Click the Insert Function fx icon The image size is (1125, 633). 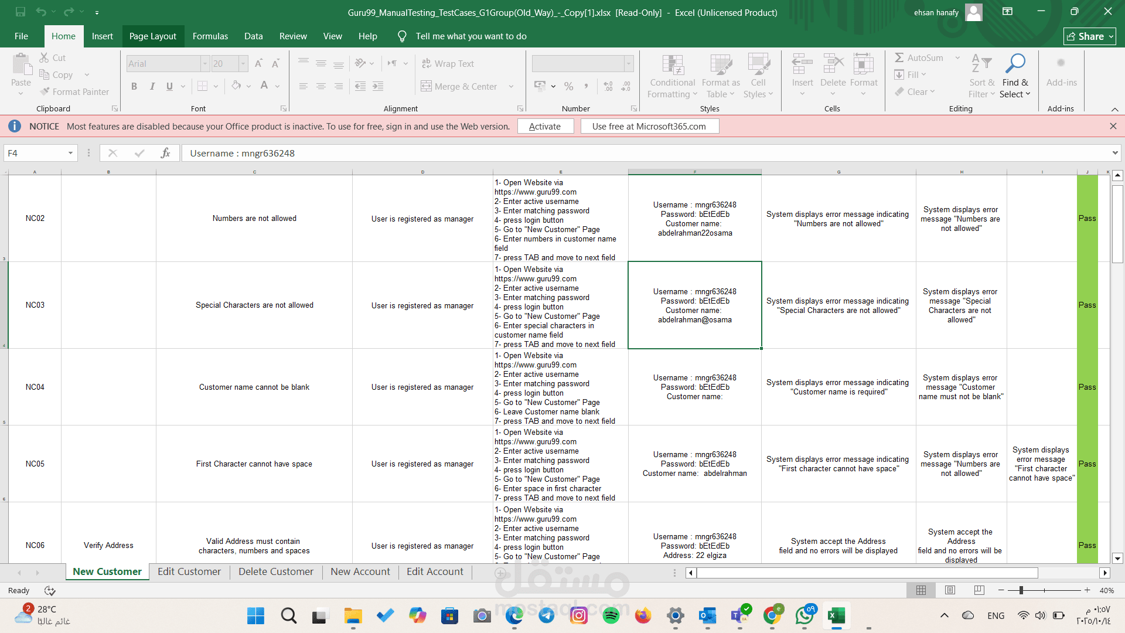click(165, 153)
